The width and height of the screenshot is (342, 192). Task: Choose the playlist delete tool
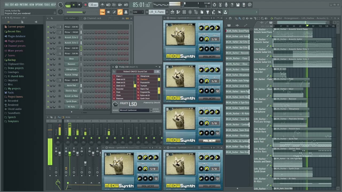[x=243, y=18]
